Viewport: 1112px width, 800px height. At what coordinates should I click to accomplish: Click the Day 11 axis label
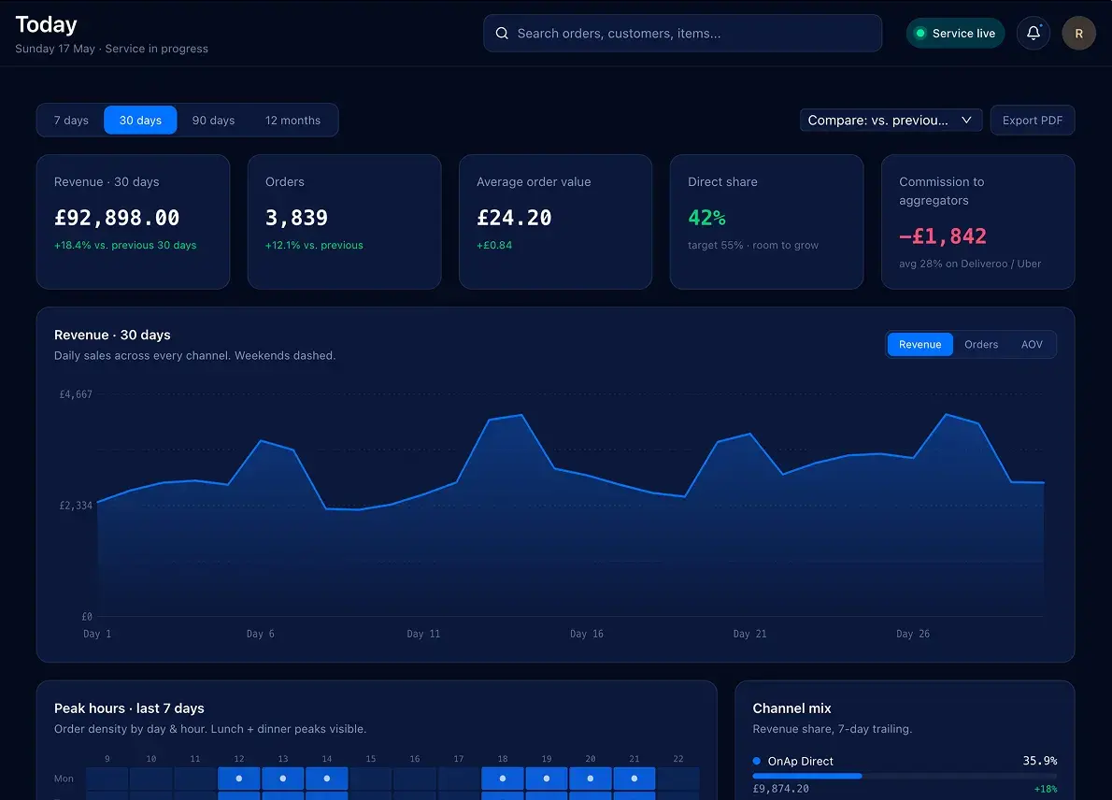(x=423, y=634)
